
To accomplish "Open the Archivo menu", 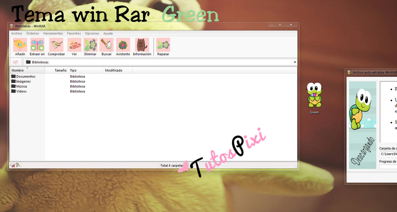I will click(17, 33).
